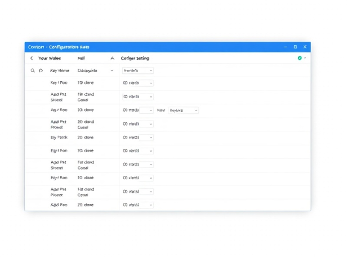Click the Configur Setting column header
Viewport: 347px width, 257px height.
(135, 58)
